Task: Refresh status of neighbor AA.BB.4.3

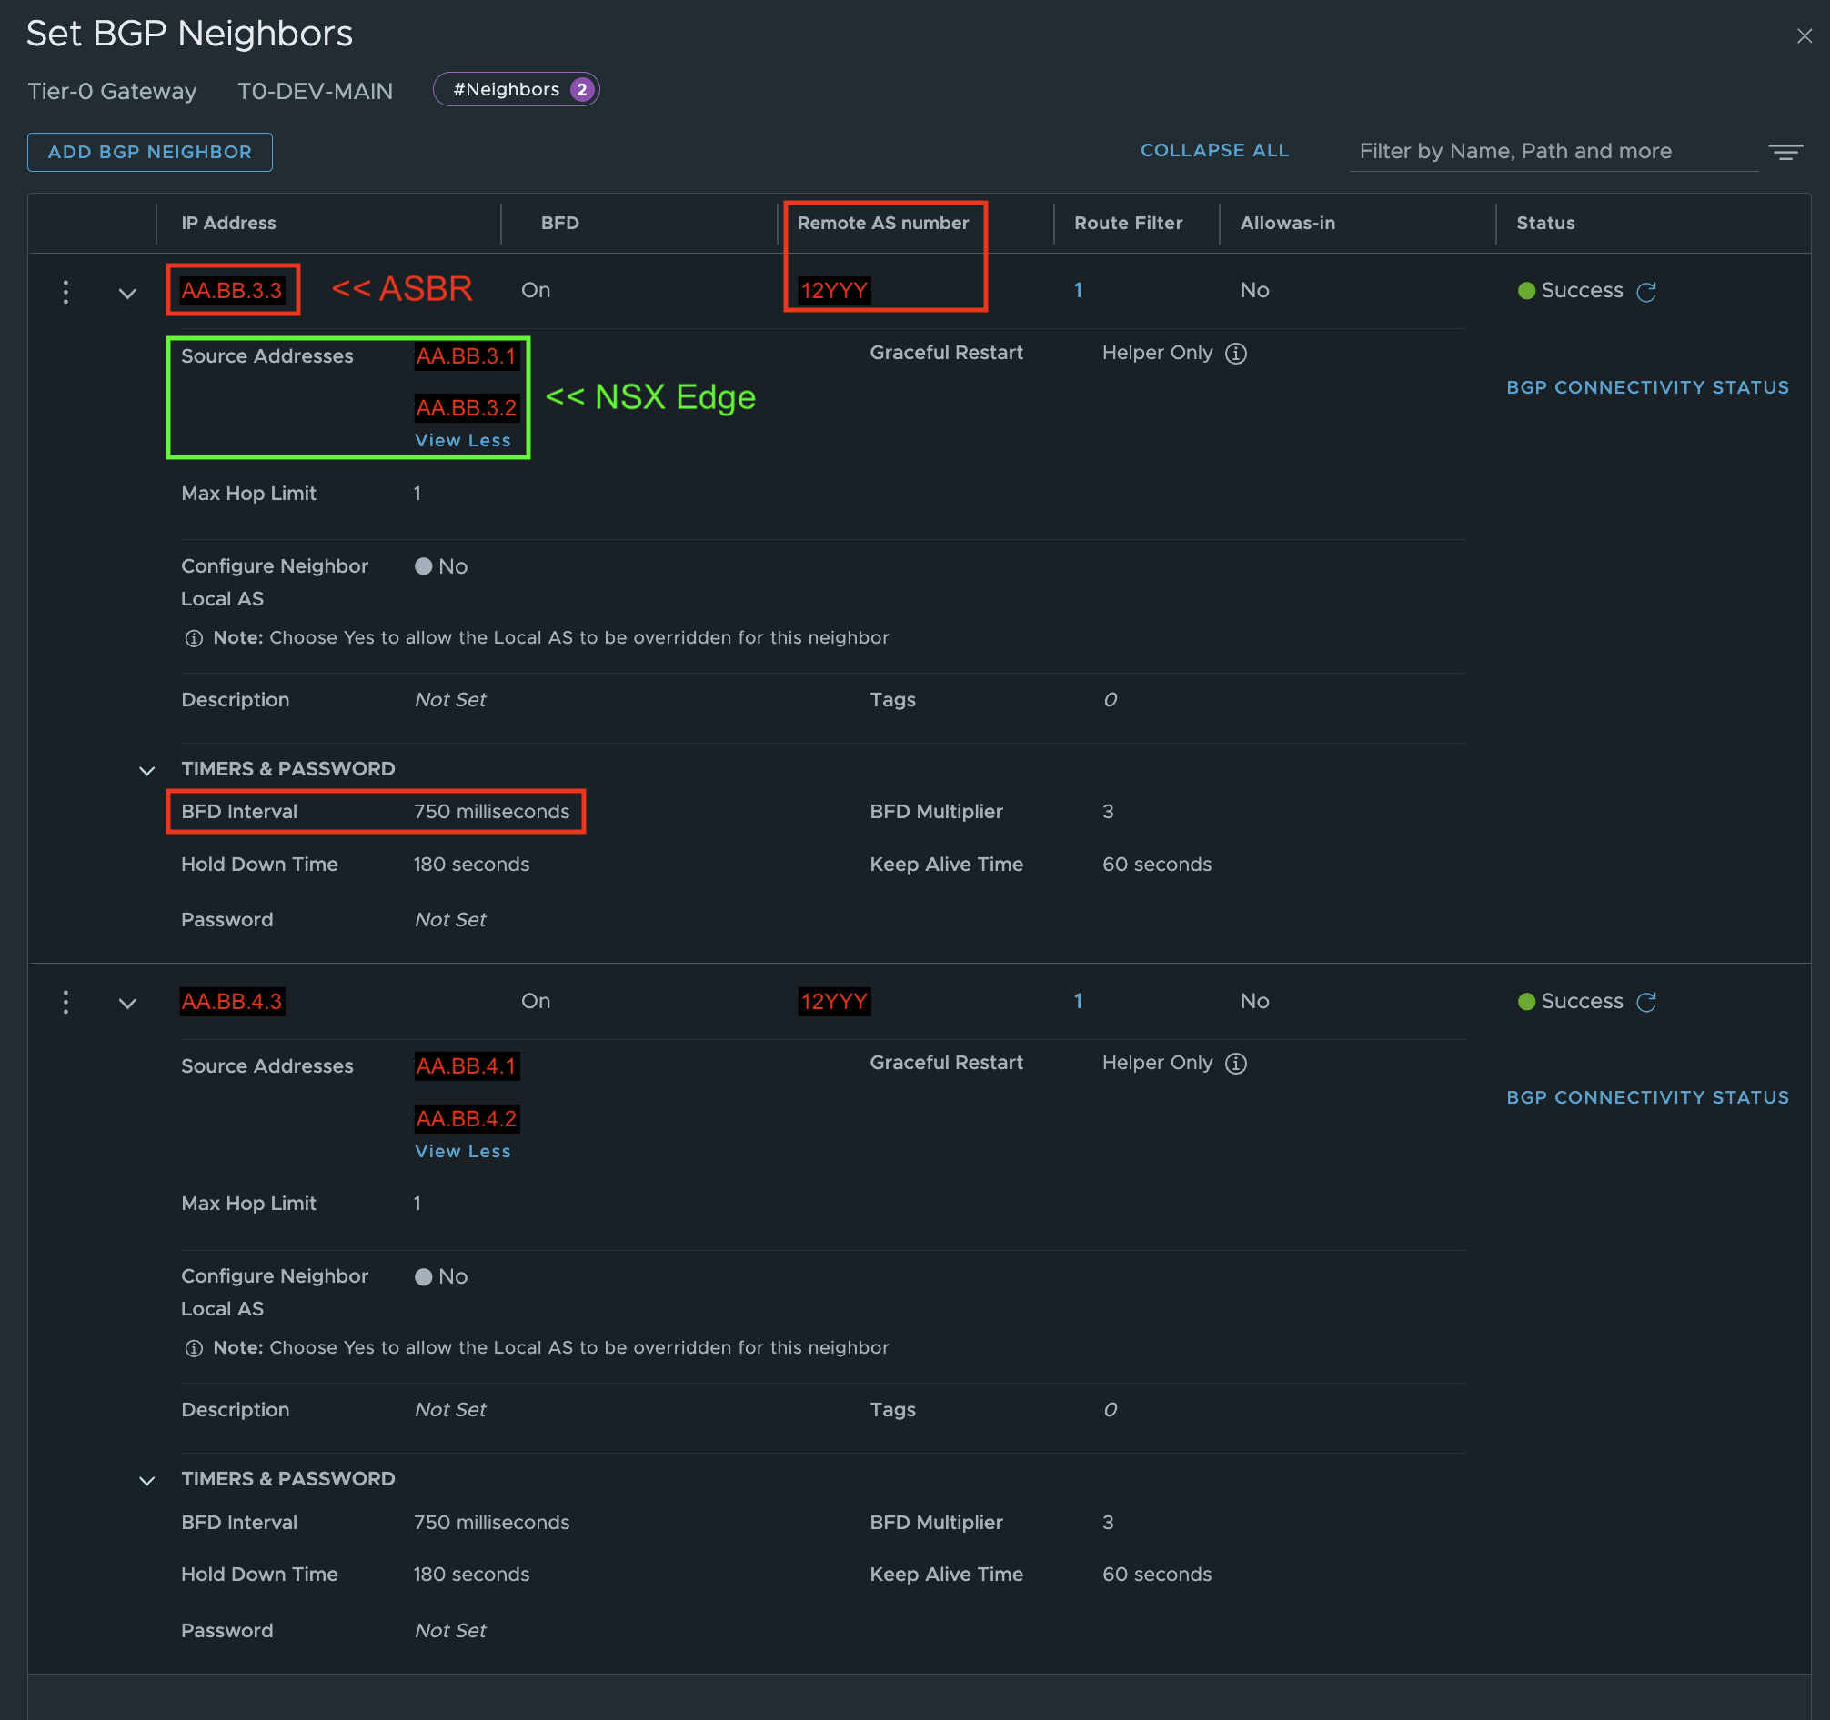Action: (x=1646, y=1002)
